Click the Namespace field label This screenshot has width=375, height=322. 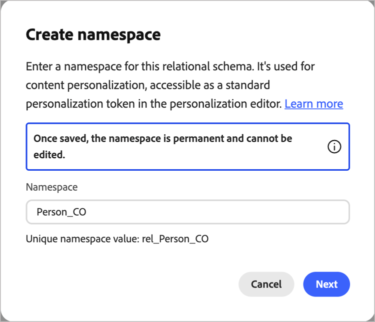coord(51,187)
